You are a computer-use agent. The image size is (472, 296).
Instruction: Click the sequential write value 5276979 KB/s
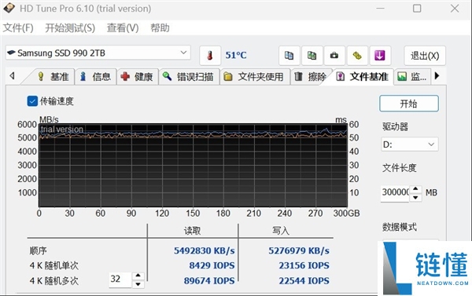(x=299, y=250)
